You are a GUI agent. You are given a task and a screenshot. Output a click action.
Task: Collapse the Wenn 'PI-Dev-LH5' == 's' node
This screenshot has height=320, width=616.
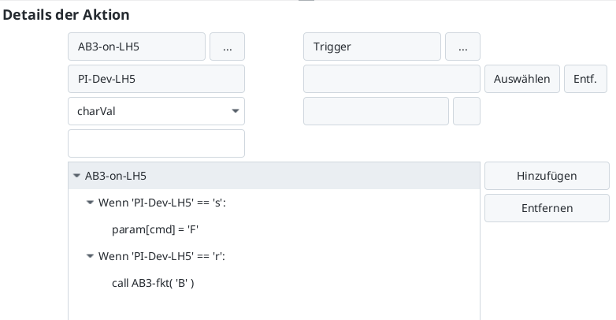pyautogui.click(x=90, y=203)
